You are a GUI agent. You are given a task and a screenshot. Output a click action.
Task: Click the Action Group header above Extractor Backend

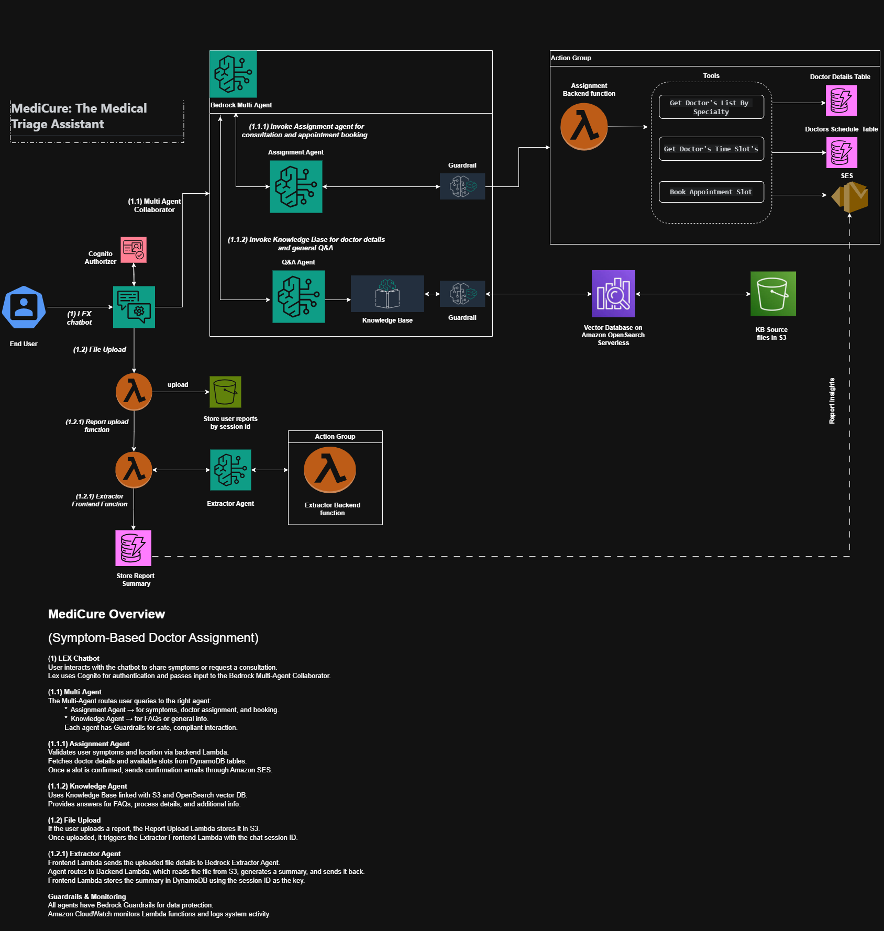(335, 437)
